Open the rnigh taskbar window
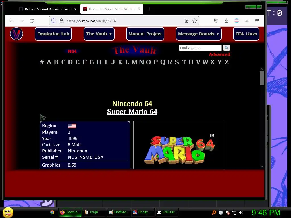Viewport: 291px width, 218px height. (x=94, y=212)
